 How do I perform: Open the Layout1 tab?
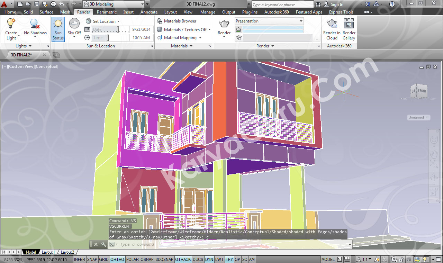[x=48, y=252]
